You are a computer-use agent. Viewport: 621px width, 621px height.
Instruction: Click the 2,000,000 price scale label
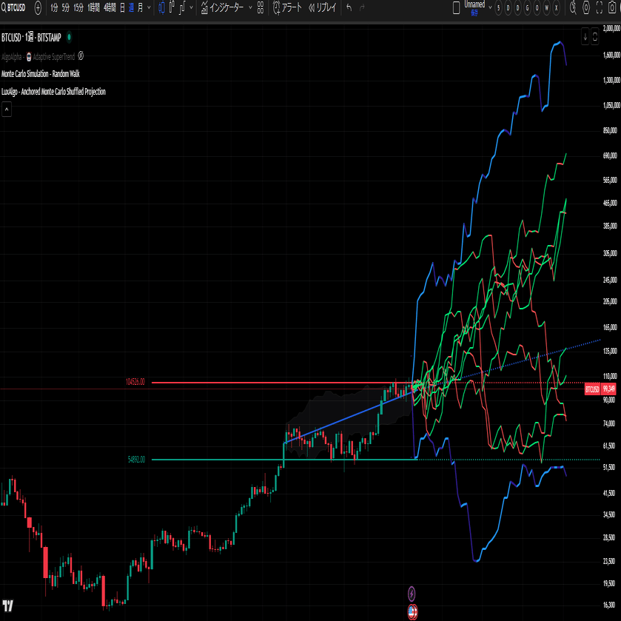(611, 29)
